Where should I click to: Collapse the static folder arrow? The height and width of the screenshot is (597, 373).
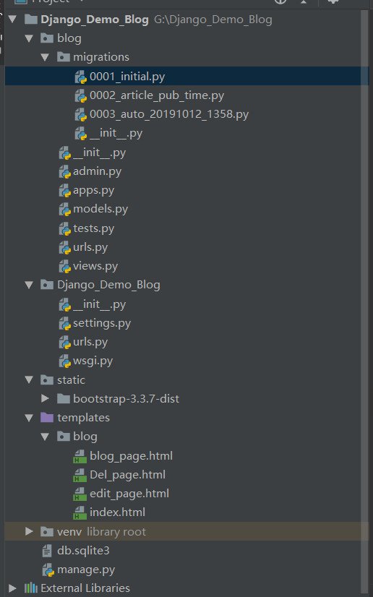click(x=29, y=379)
